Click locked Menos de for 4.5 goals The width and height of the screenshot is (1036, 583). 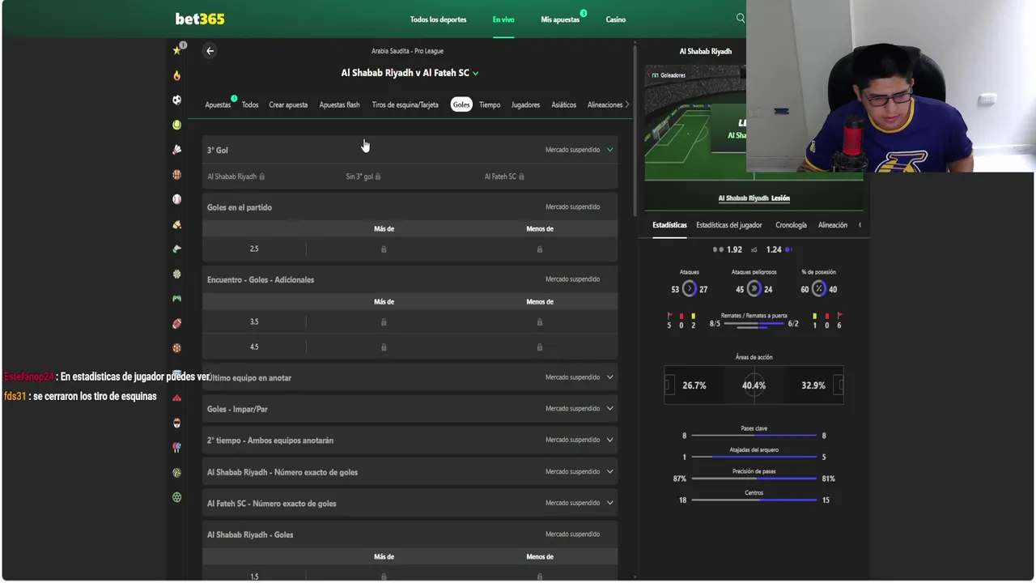click(540, 347)
